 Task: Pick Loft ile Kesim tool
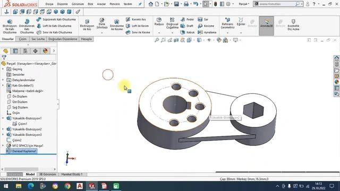[x=137, y=26]
